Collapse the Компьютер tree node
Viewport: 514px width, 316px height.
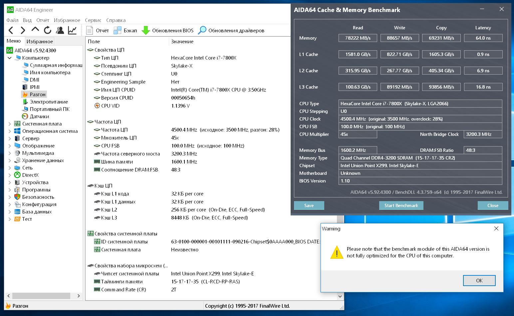point(10,58)
